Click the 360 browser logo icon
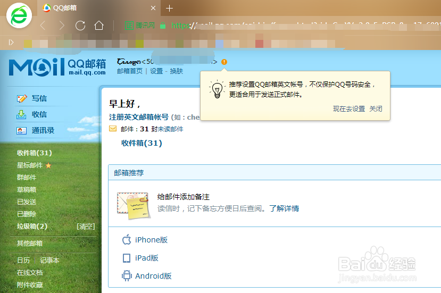The image size is (441, 293). pos(19,15)
